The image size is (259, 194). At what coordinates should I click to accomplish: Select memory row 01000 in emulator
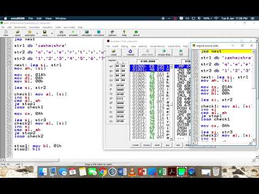point(149,66)
